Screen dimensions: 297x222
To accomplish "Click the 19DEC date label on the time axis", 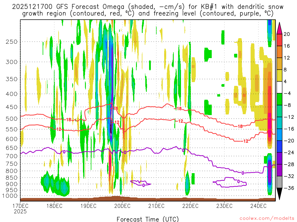I will pos(88,206).
